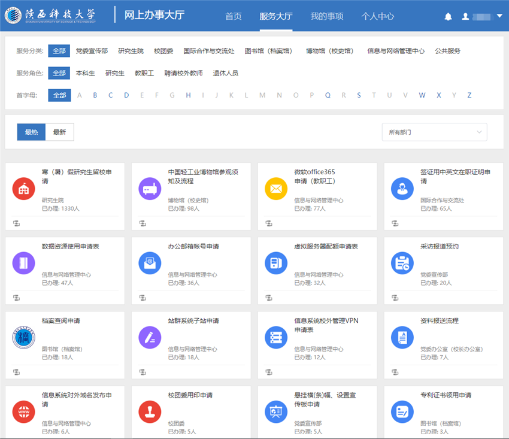This screenshot has width=509, height=439.
Task: Open the 采访报道预约 service card
Action: click(x=440, y=246)
